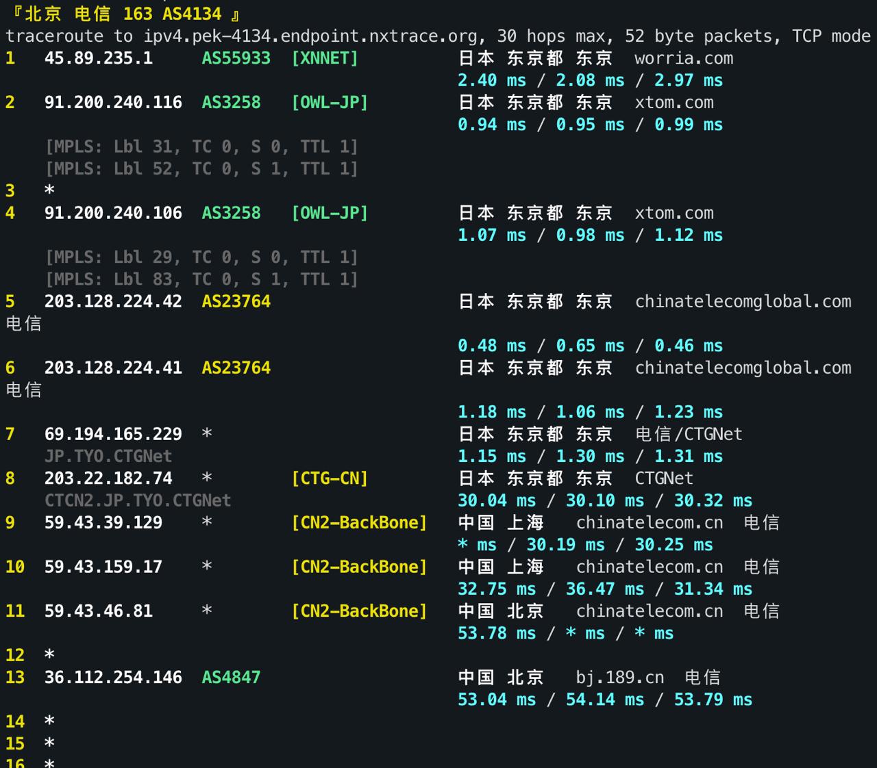Image resolution: width=877 pixels, height=768 pixels.
Task: Click chinatelecomglobal.com on hop 5
Action: 742,301
